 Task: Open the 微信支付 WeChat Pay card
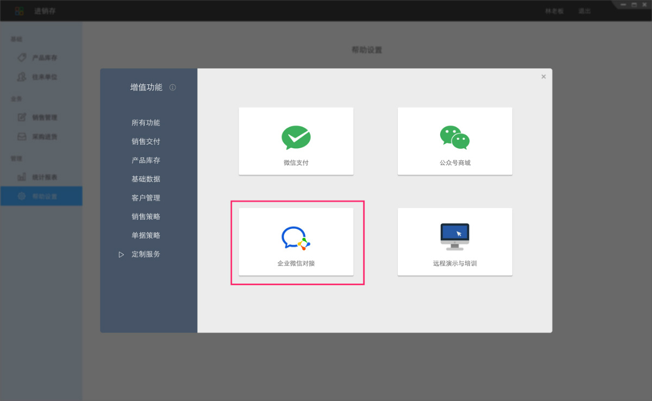[x=296, y=141]
